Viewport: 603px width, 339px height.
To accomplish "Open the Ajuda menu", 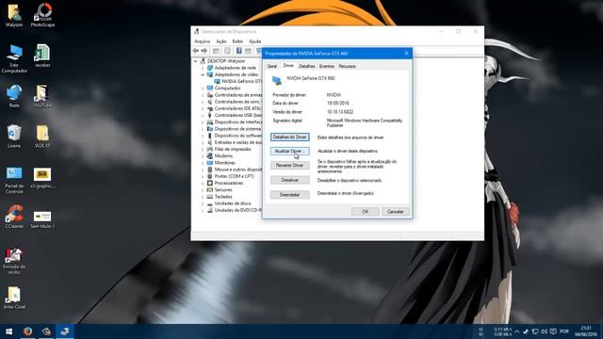I will pyautogui.click(x=255, y=41).
